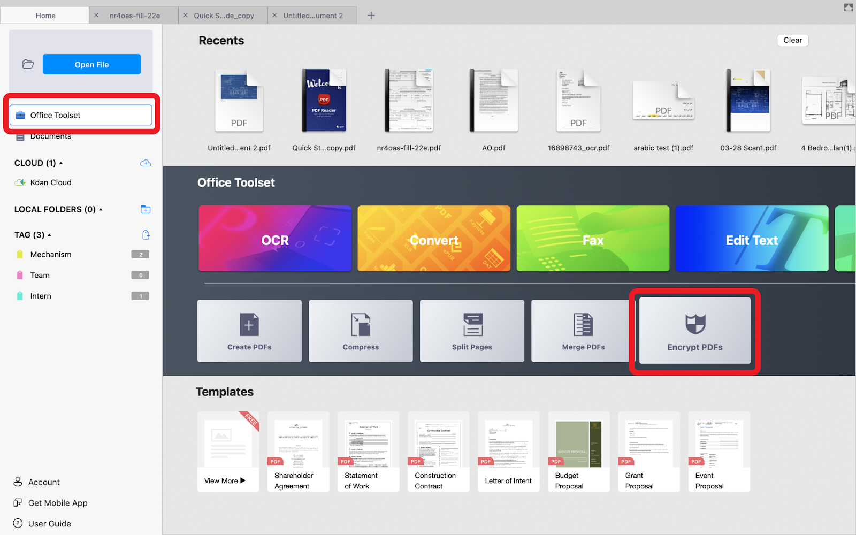Click the Open File button

[91, 64]
